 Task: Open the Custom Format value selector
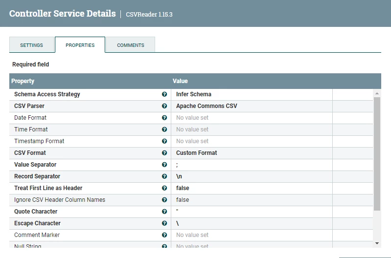[252, 153]
